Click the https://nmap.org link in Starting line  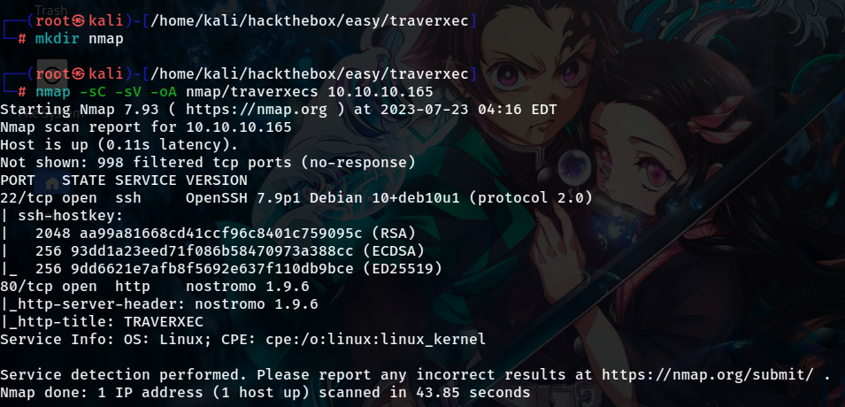[x=257, y=110]
